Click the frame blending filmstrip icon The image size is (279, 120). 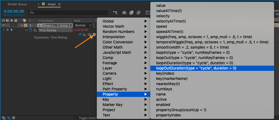(x=131, y=13)
